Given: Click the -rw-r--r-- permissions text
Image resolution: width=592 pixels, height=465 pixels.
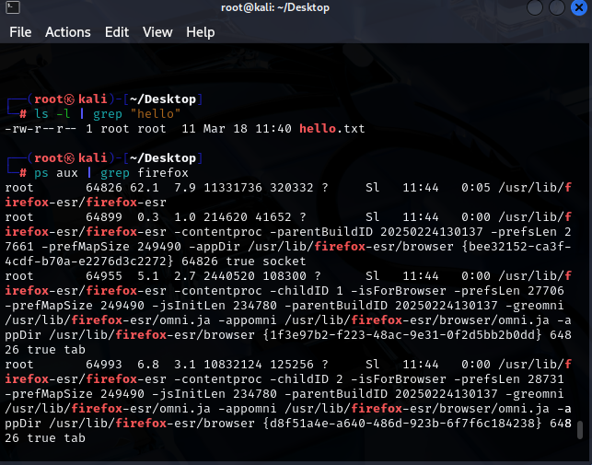Looking at the screenshot, I should (x=41, y=129).
